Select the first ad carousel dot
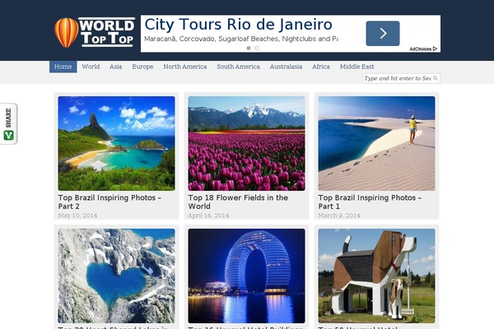Screen dimensions: 494x329 249,49
